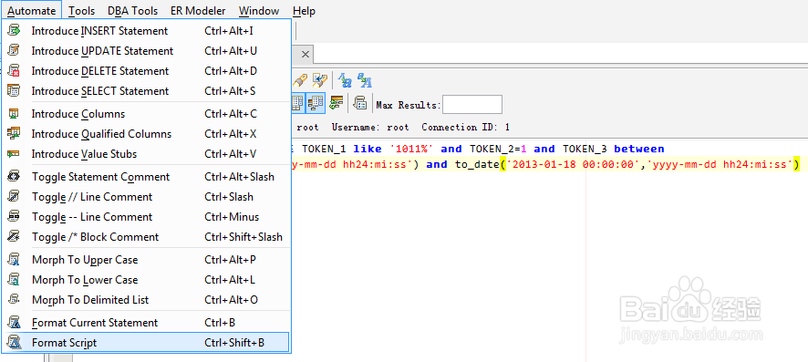Open the DBA Tools menu
Image resolution: width=808 pixels, height=362 pixels.
[x=133, y=11]
